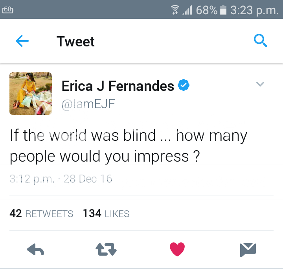
Task: Click the Tweet header title
Action: click(75, 41)
